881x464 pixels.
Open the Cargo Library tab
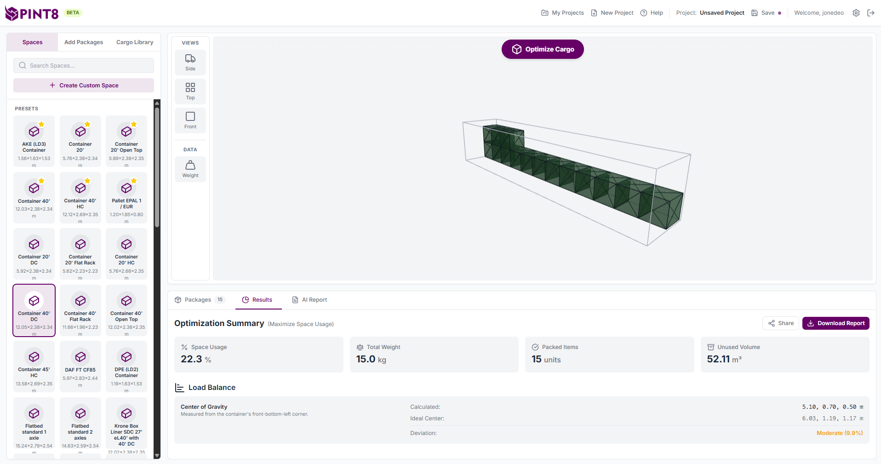click(135, 42)
